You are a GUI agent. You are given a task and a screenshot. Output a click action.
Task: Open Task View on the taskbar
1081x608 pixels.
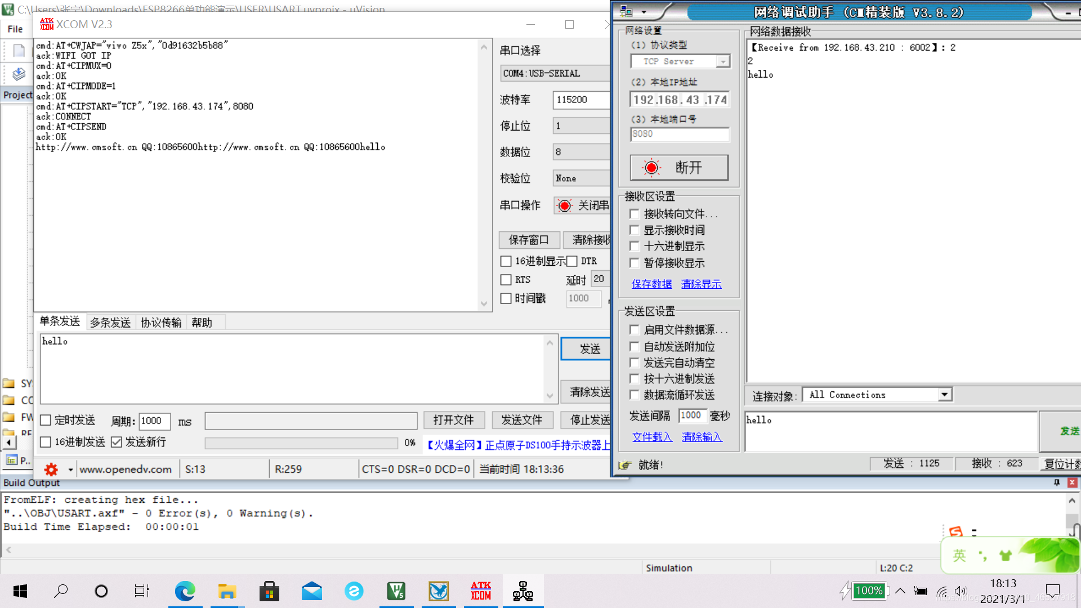click(141, 591)
